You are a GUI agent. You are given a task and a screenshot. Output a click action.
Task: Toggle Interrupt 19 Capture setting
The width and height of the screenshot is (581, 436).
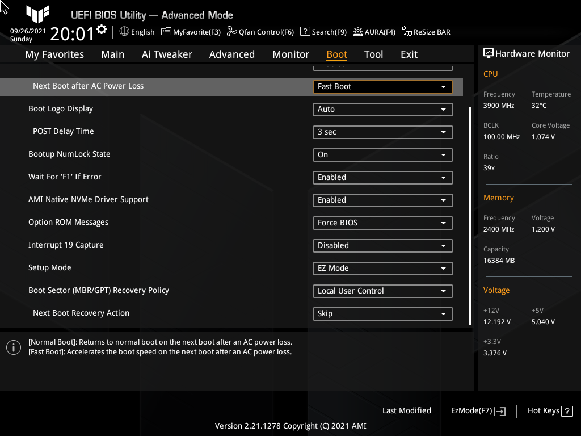click(x=382, y=245)
